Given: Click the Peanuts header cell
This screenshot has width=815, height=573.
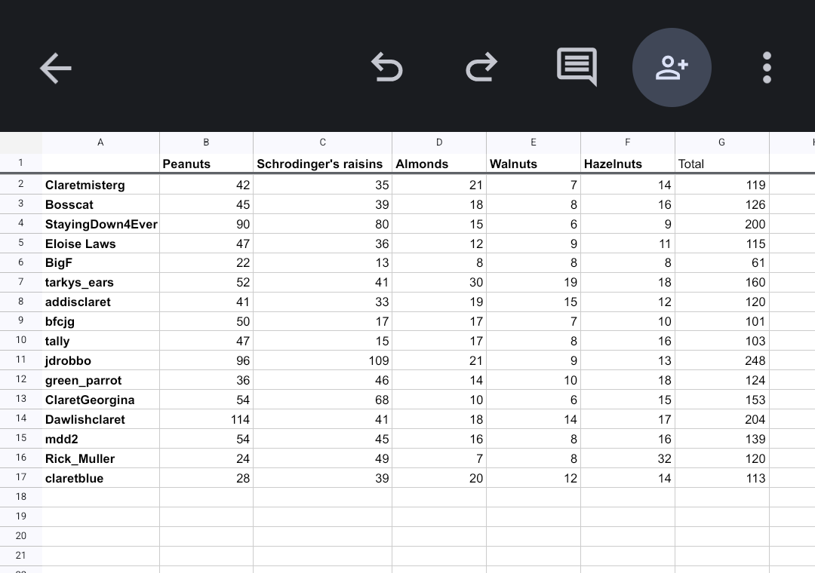Looking at the screenshot, I should click(x=206, y=164).
